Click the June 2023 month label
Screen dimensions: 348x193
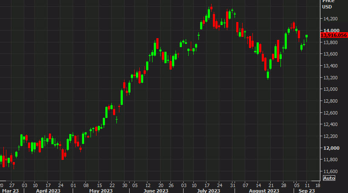tap(156, 191)
